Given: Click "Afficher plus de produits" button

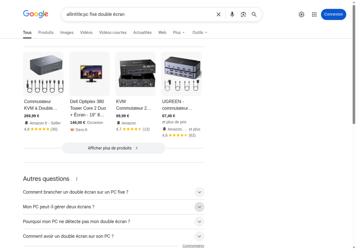Looking at the screenshot, I should click(113, 148).
